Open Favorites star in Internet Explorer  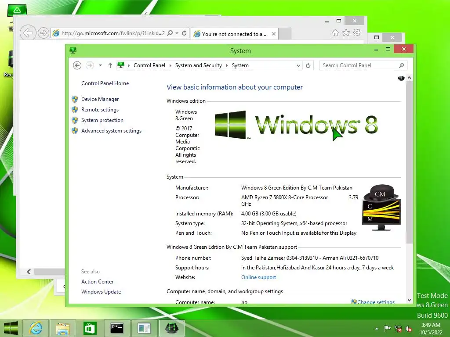[346, 32]
